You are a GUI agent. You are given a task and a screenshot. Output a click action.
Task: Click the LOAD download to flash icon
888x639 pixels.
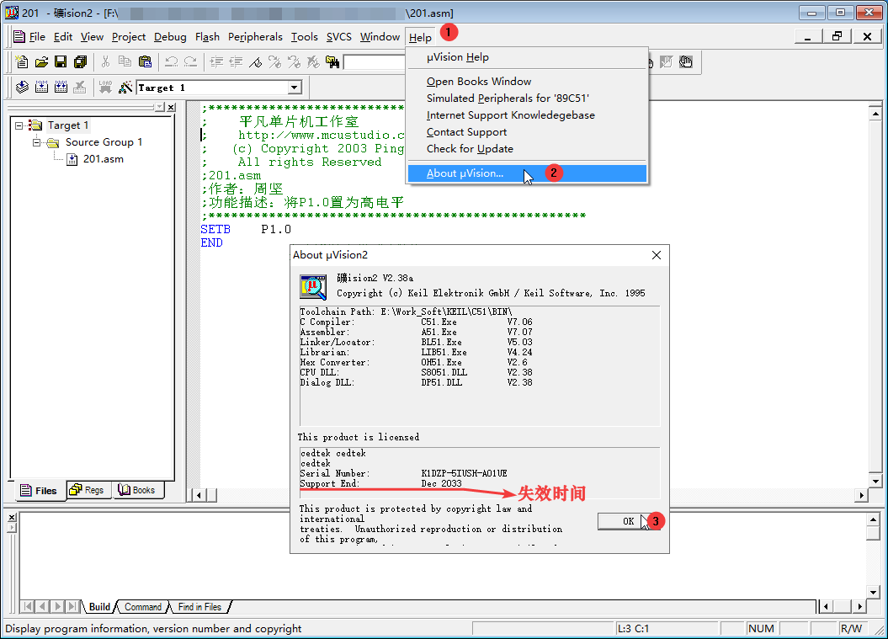tap(105, 88)
